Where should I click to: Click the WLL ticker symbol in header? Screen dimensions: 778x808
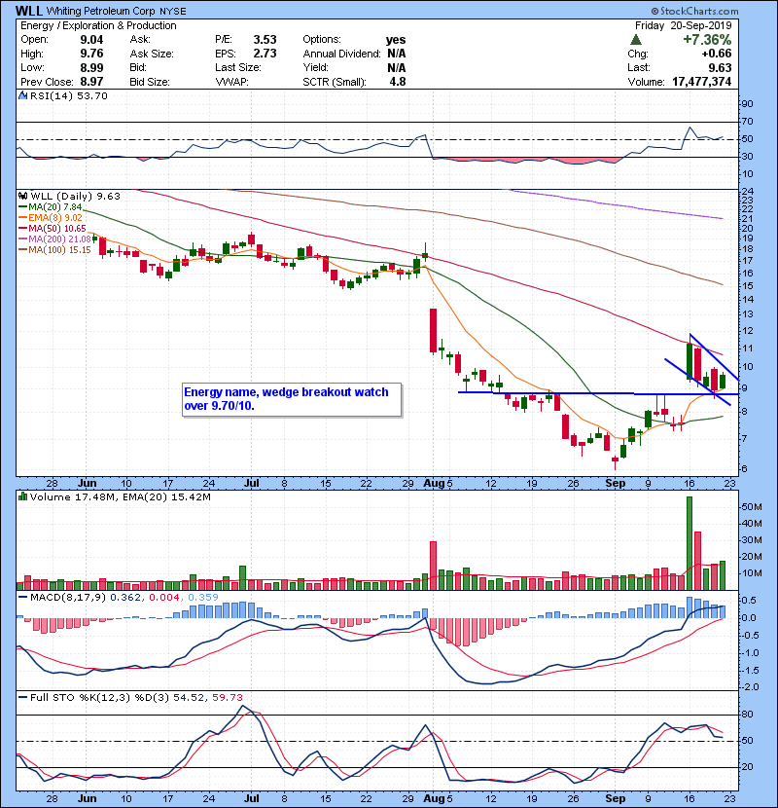[29, 11]
